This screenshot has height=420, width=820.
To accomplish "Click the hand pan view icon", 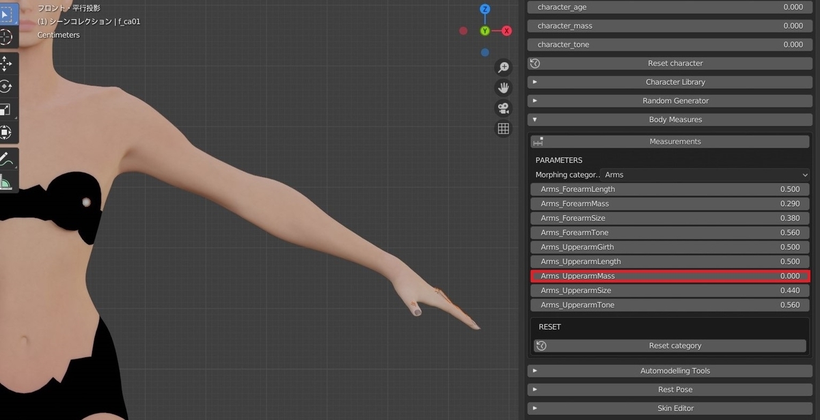I will (x=504, y=87).
